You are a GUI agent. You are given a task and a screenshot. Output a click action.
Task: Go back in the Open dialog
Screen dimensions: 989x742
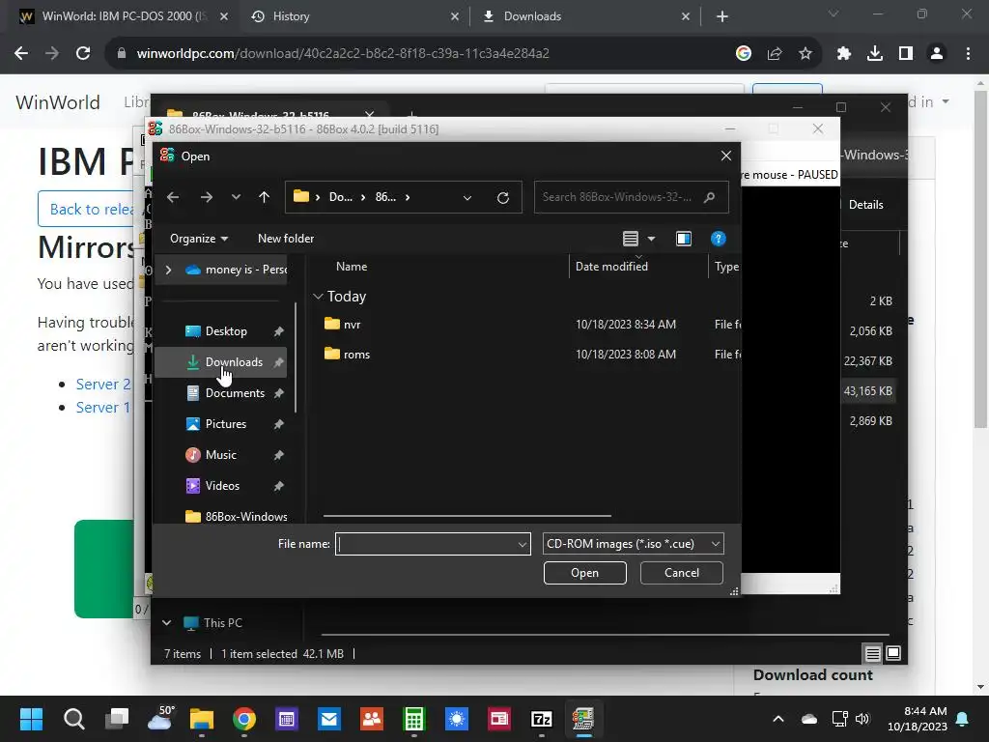point(173,197)
